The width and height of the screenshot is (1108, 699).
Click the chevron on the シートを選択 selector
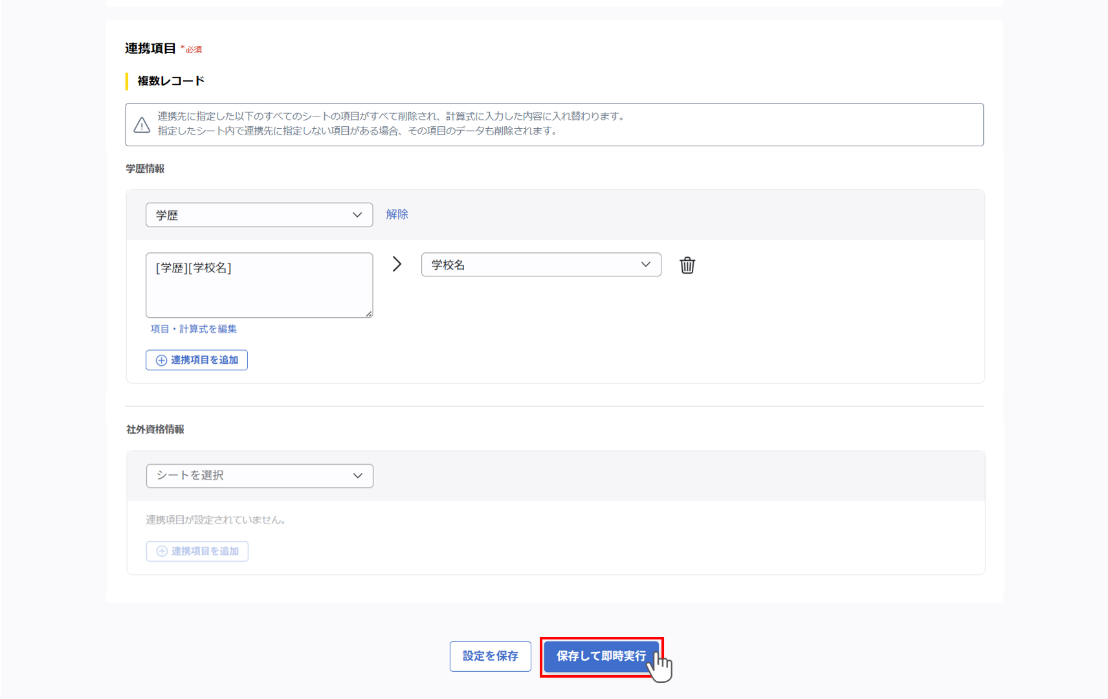358,476
